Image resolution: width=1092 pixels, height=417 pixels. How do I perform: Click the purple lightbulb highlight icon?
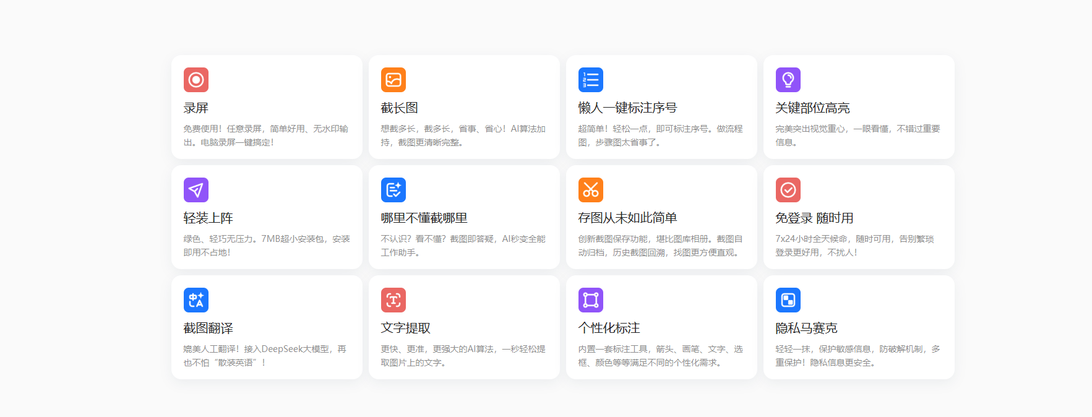(x=788, y=80)
